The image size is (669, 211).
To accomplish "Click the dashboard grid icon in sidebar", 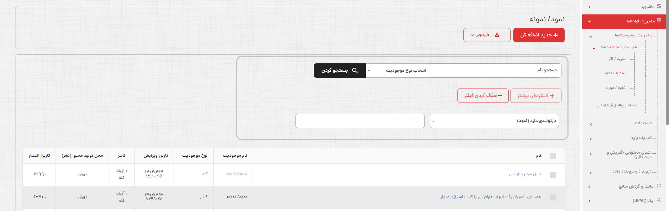I will coord(659,7).
